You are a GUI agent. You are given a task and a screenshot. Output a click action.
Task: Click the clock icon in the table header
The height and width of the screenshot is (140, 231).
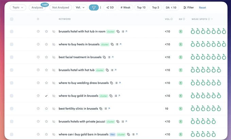pyautogui.click(x=38, y=19)
